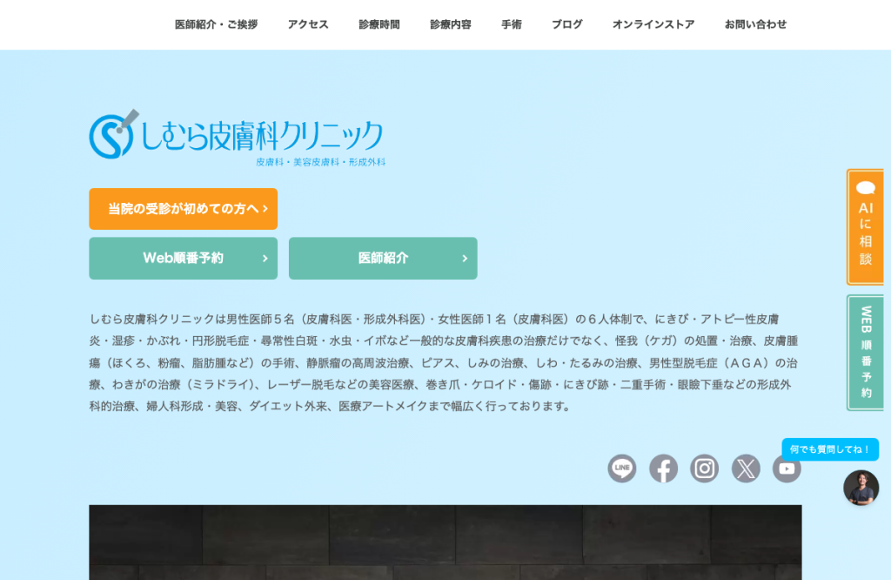This screenshot has height=580, width=891.
Task: Click Web順番予約 green button
Action: [x=184, y=258]
